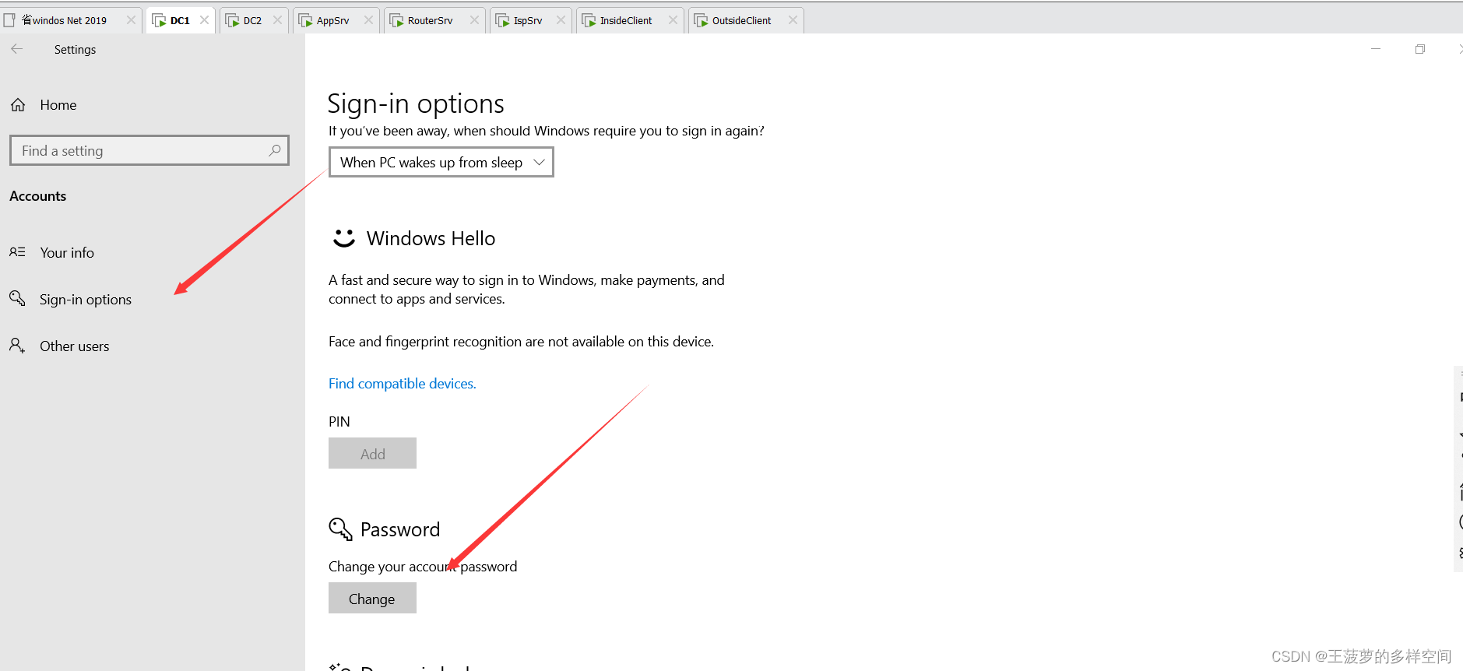The image size is (1463, 671).
Task: Close the RouterSrv tab
Action: coord(474,20)
